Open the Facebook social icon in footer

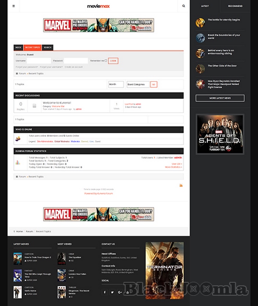104,292
